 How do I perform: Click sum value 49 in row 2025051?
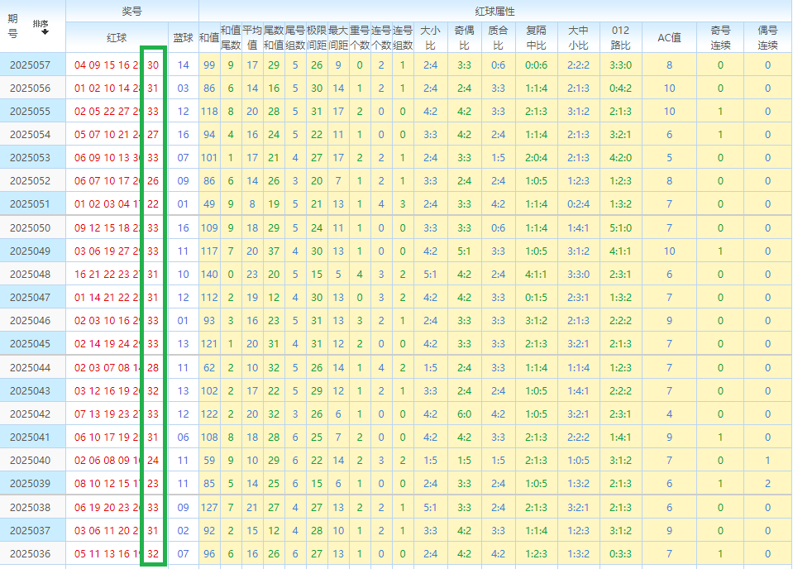coord(209,203)
